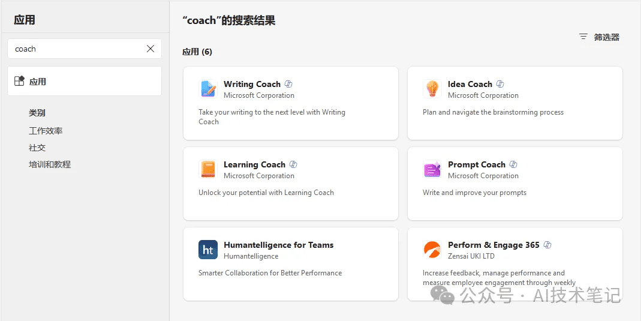Open the Idea Coach title
Image resolution: width=641 pixels, height=321 pixels.
[470, 84]
